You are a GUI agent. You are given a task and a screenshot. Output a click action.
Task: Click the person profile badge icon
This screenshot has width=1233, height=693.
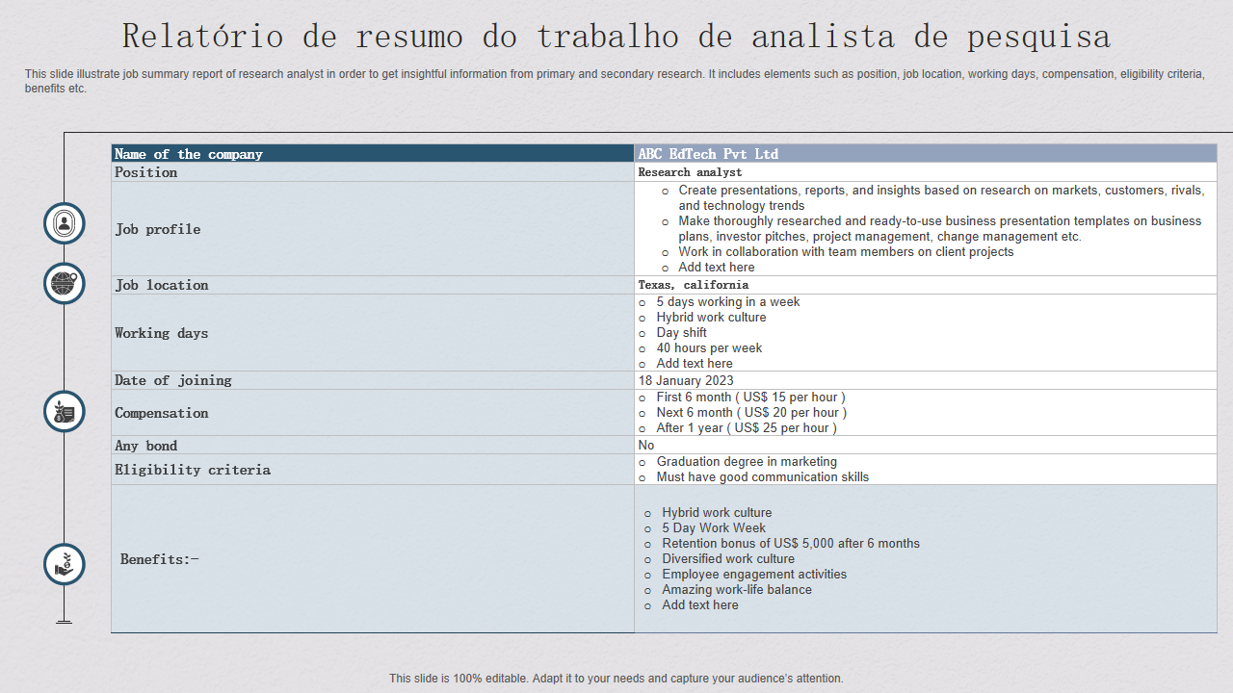(x=65, y=223)
